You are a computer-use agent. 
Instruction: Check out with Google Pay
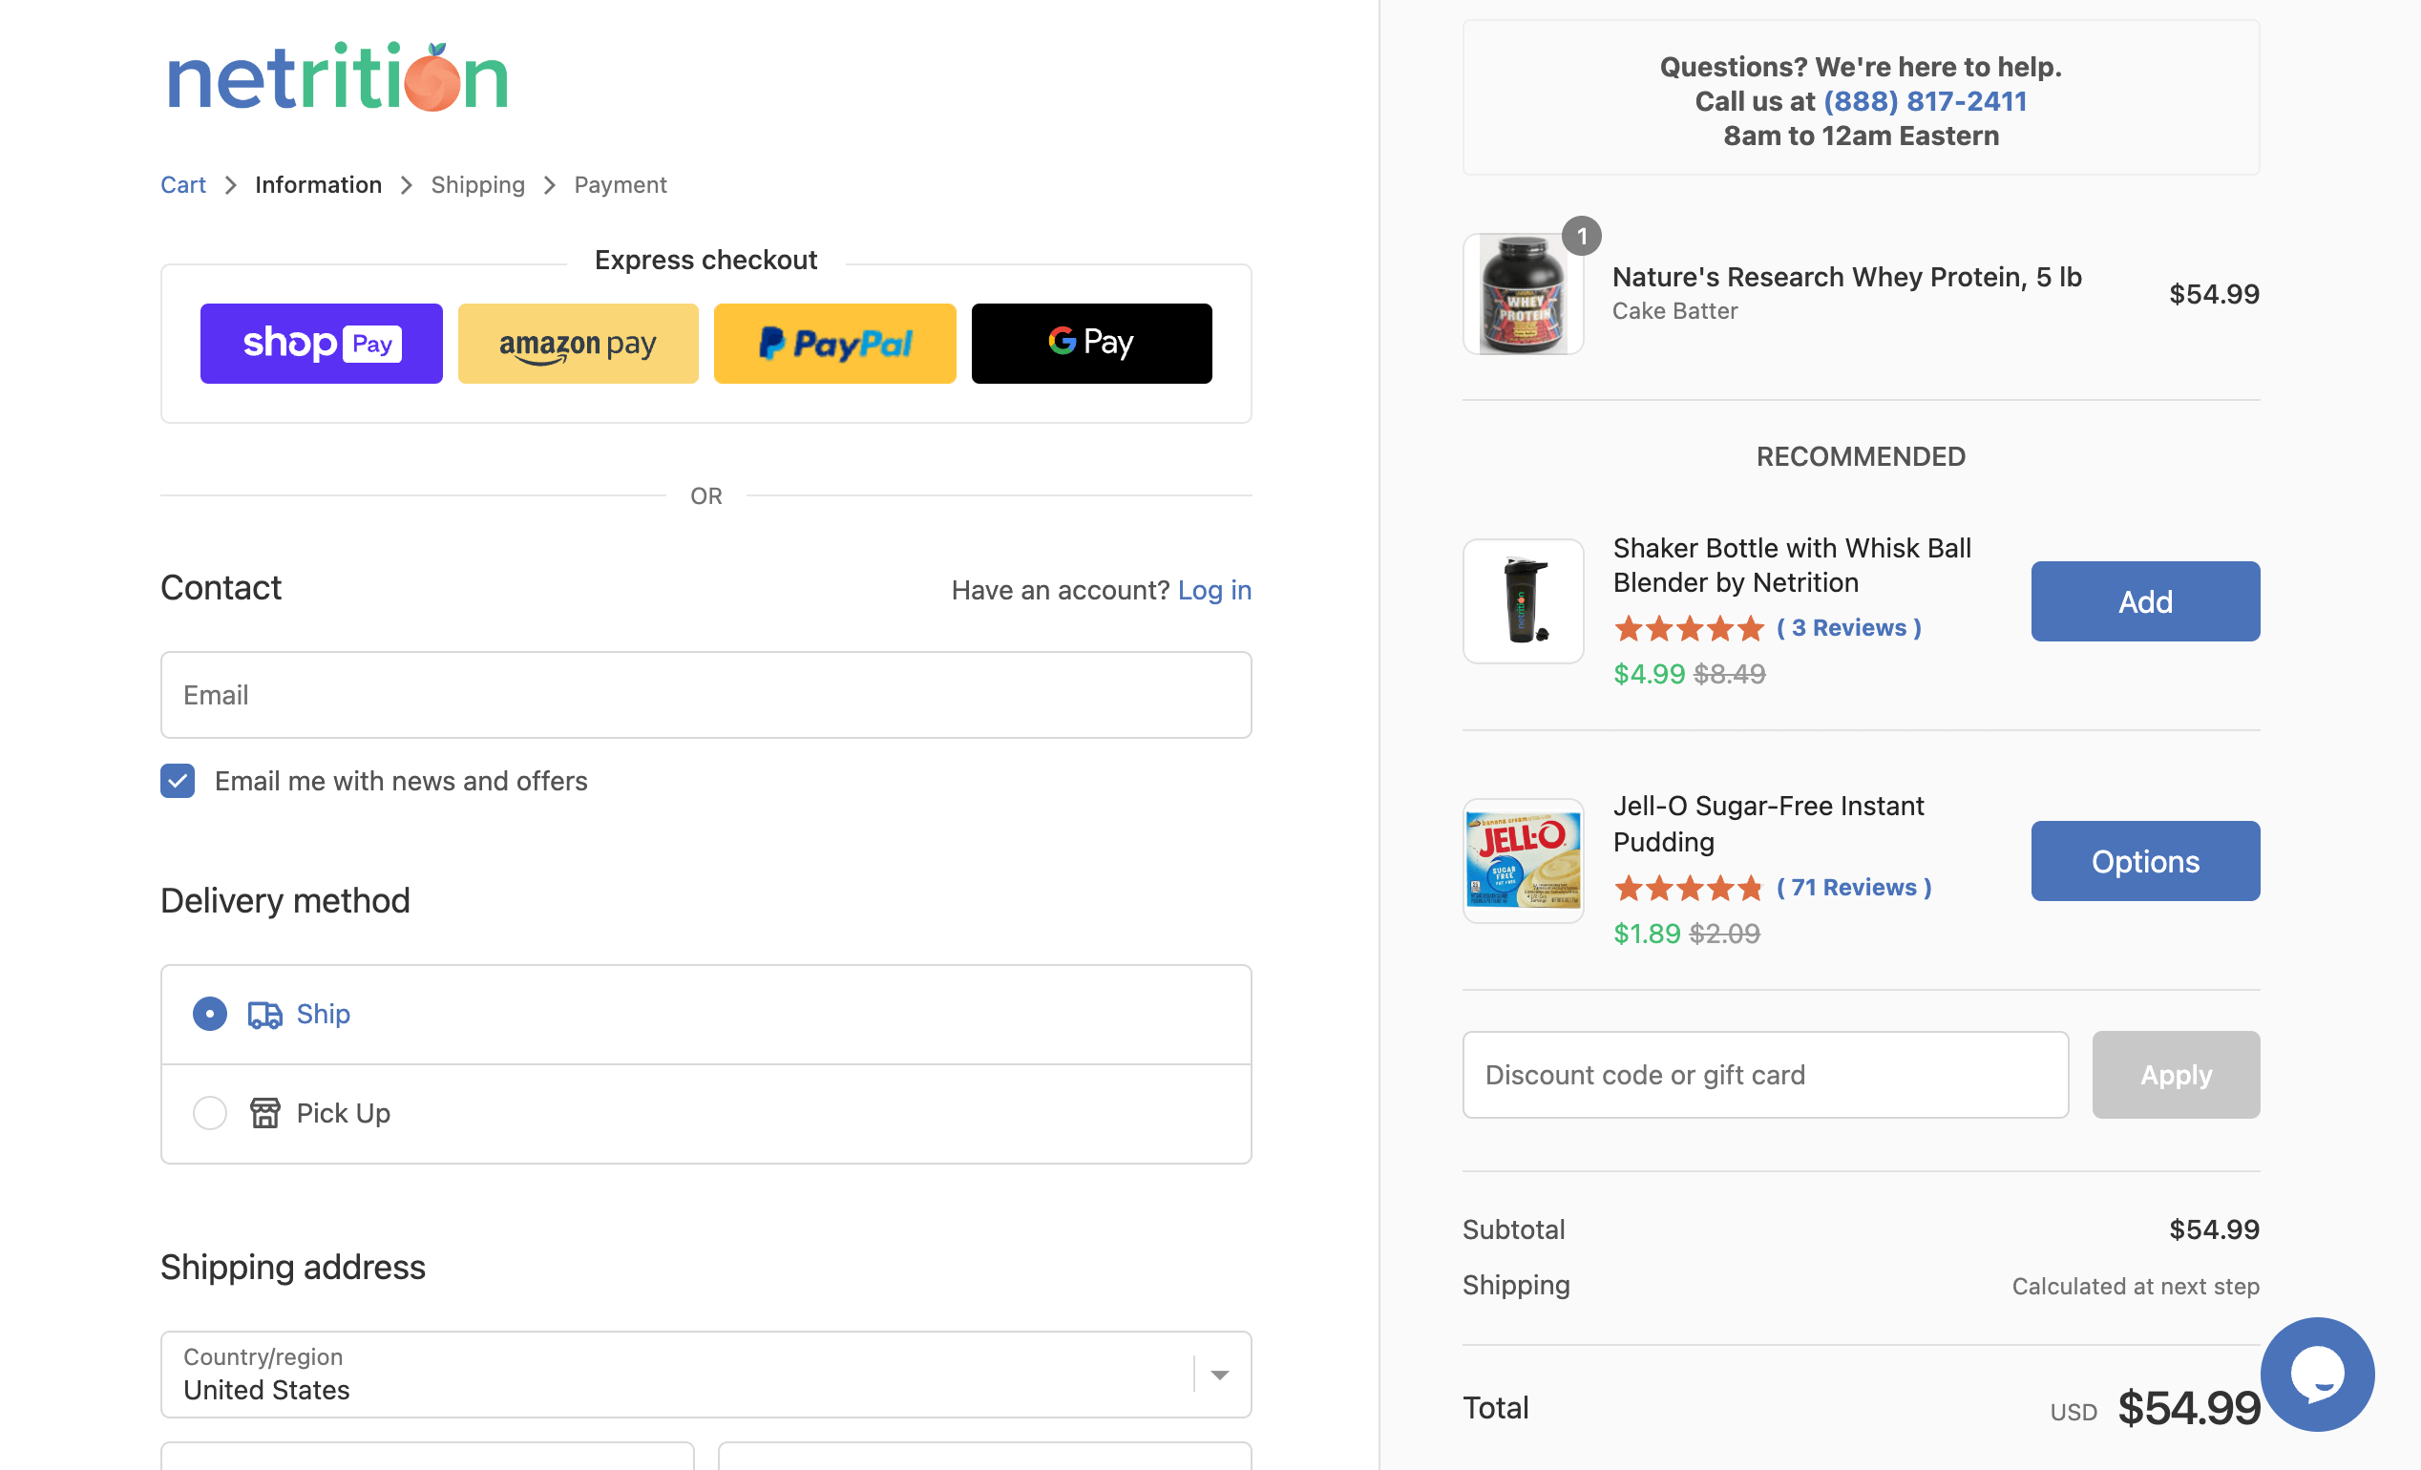tap(1090, 343)
